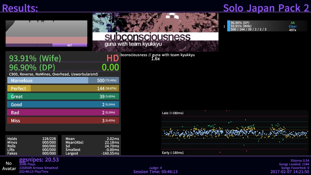
Task: Click the ggsnipes player name
Action: 39,160
